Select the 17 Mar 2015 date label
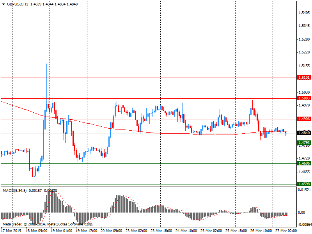Viewport: 312px width, 234px height. (x=11, y=230)
